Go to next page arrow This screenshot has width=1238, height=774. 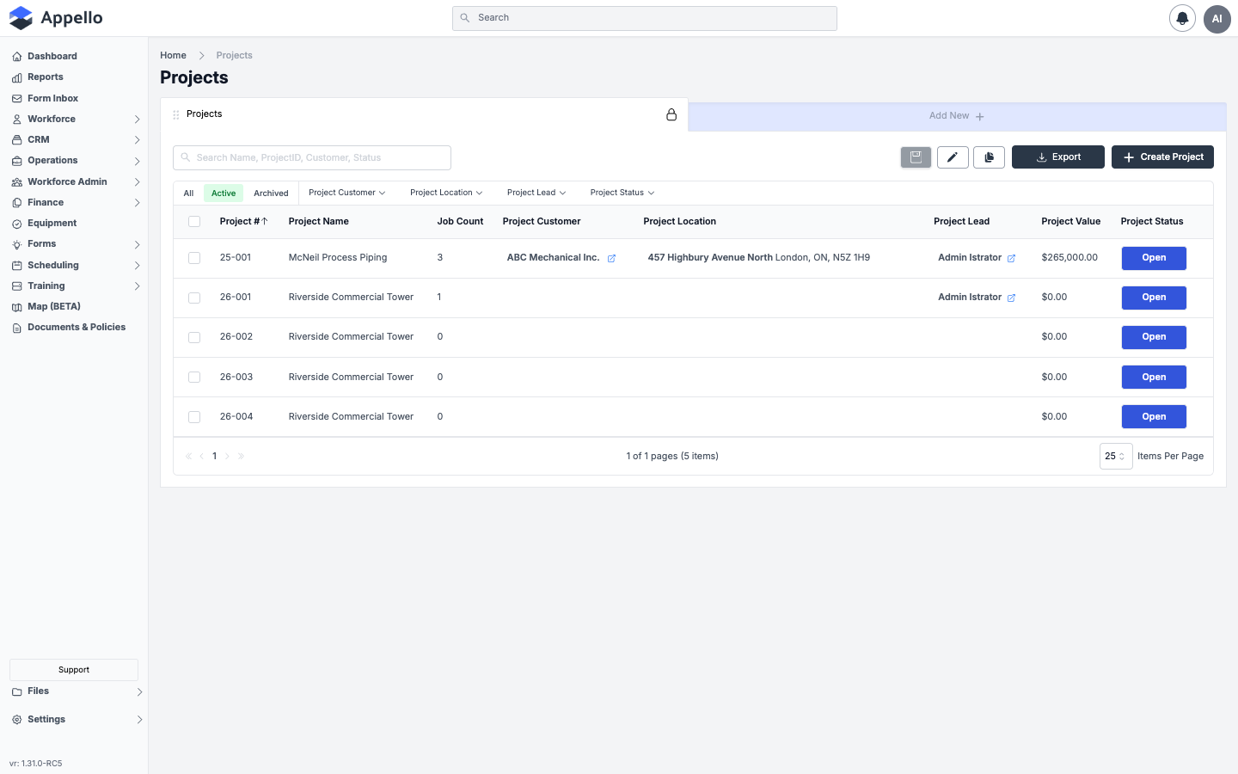(227, 456)
